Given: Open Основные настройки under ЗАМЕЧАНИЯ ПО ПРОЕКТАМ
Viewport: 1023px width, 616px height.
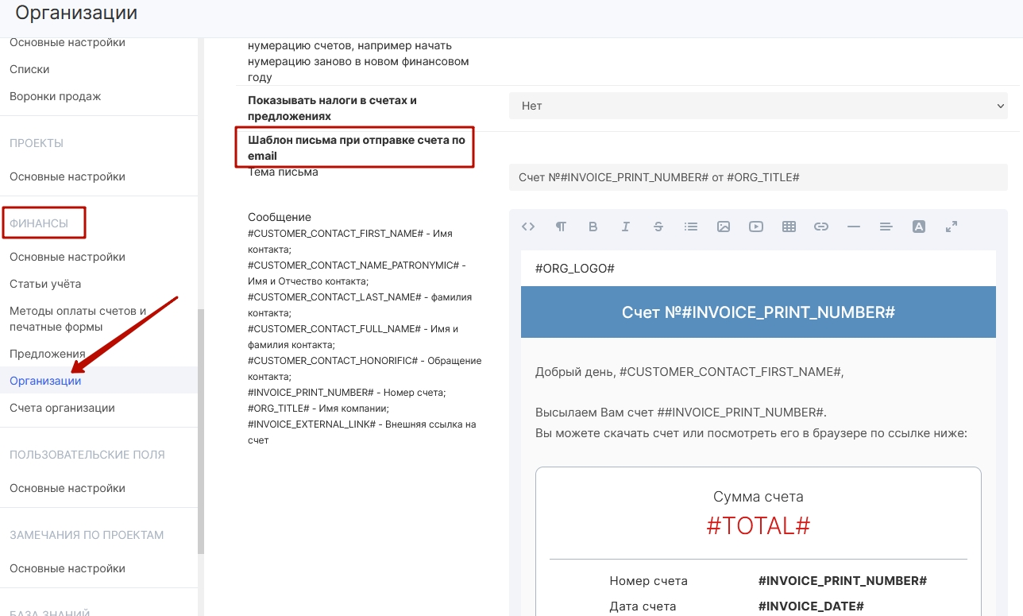Looking at the screenshot, I should (68, 568).
